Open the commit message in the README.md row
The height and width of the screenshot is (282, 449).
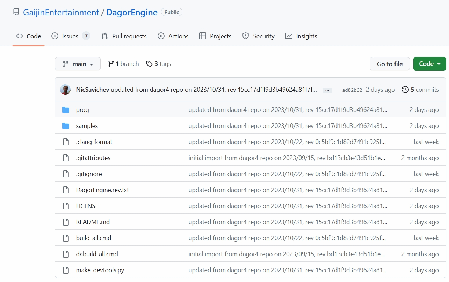[x=288, y=222]
